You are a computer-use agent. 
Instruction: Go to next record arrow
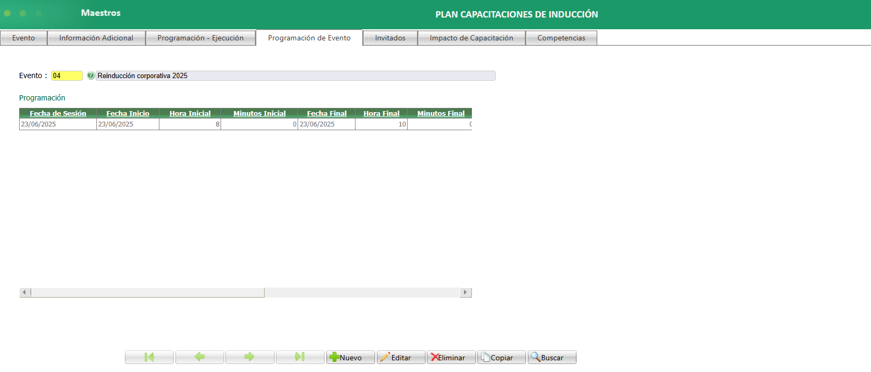[250, 357]
